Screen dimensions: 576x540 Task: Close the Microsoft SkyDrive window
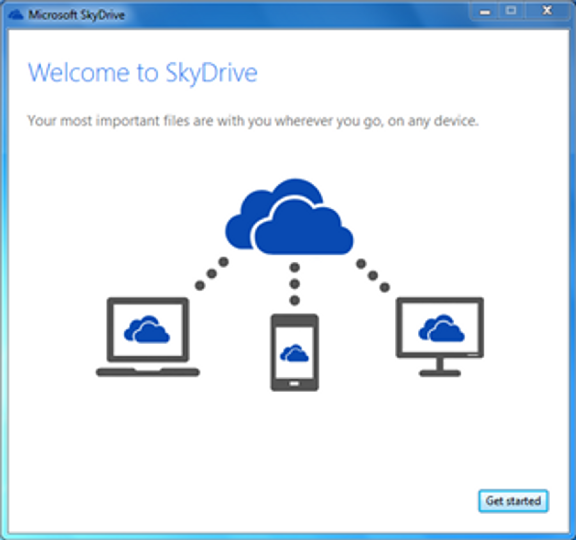pyautogui.click(x=547, y=11)
